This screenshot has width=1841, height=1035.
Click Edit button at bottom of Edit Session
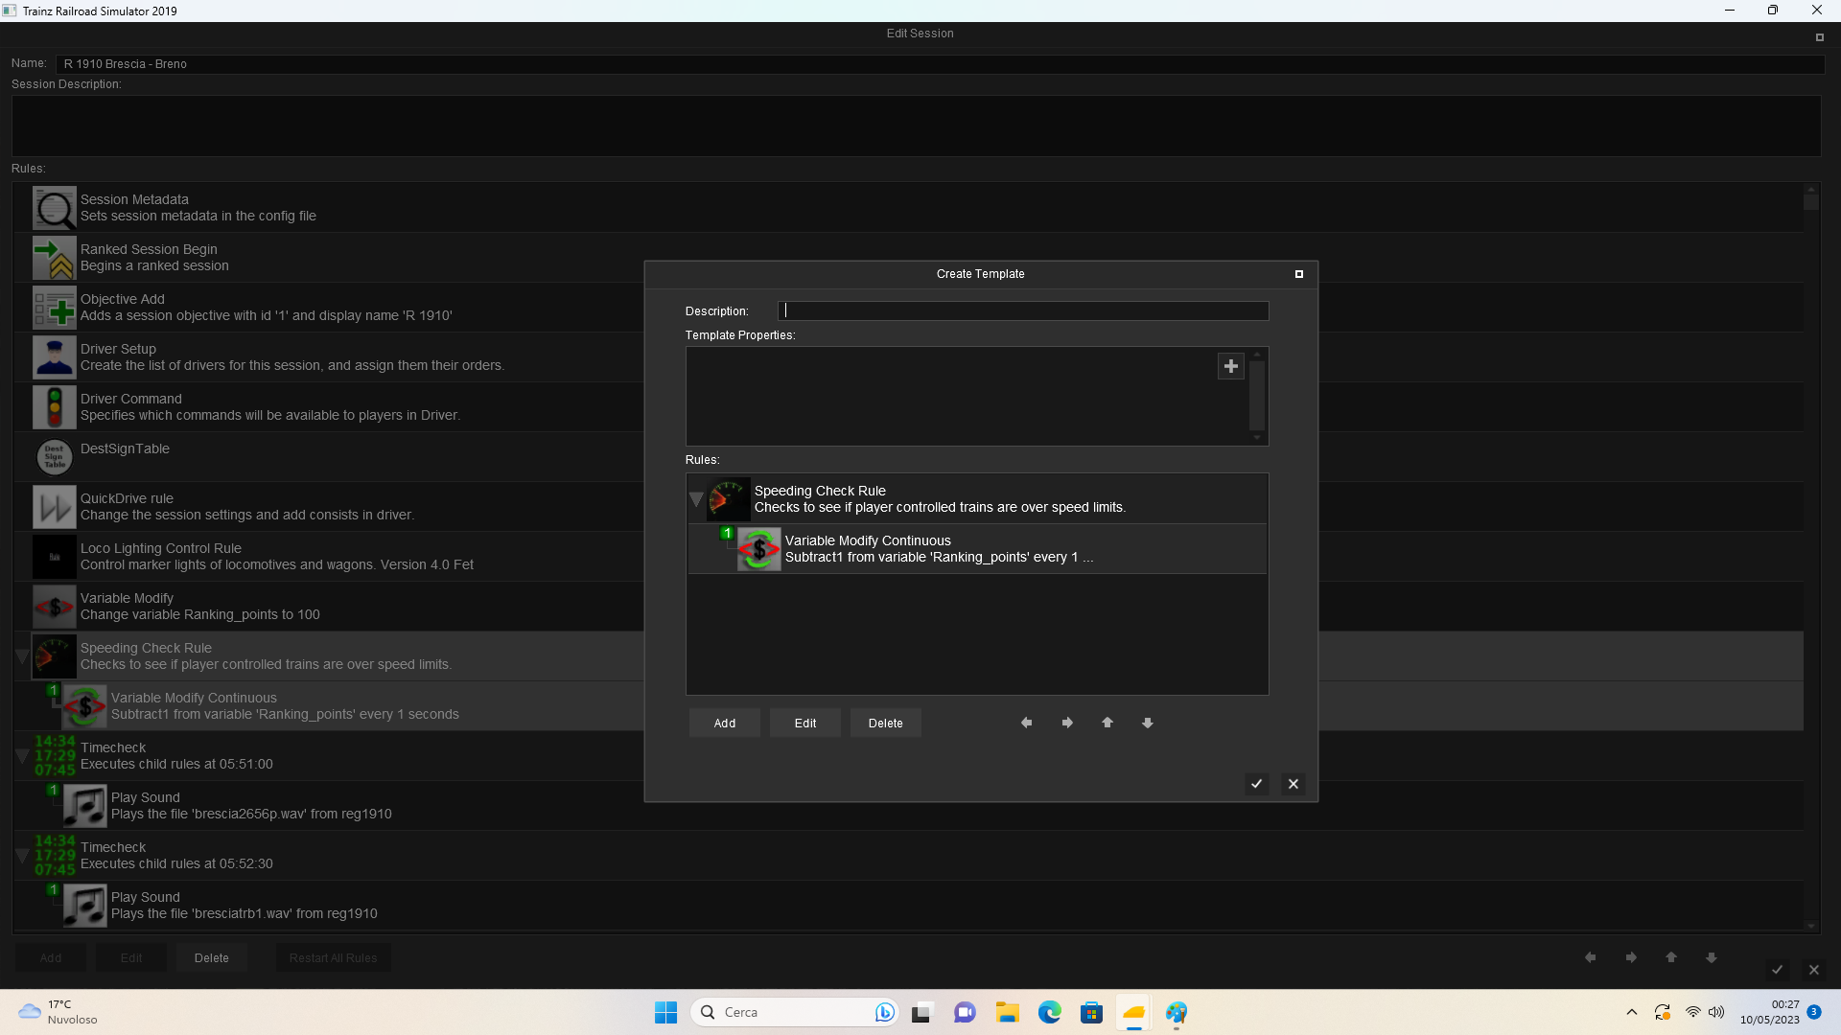click(x=131, y=957)
